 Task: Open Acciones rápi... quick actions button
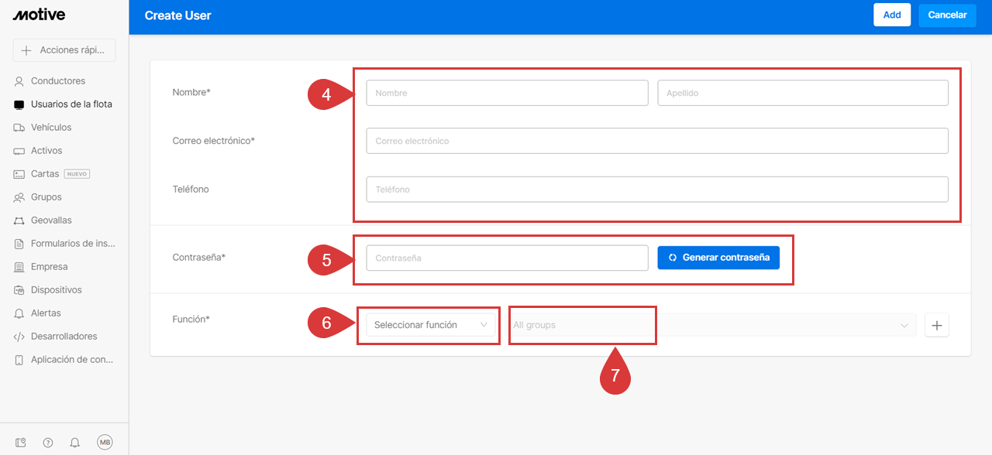(64, 50)
